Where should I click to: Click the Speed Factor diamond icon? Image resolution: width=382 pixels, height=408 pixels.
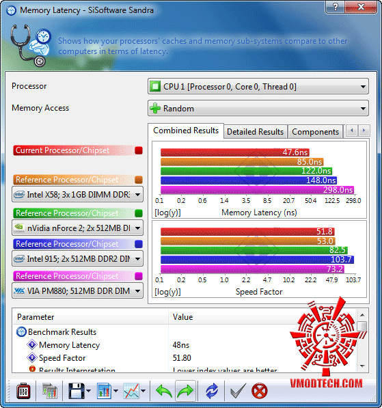click(31, 358)
